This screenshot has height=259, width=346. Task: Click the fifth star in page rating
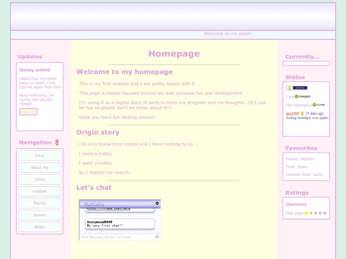pos(325,213)
